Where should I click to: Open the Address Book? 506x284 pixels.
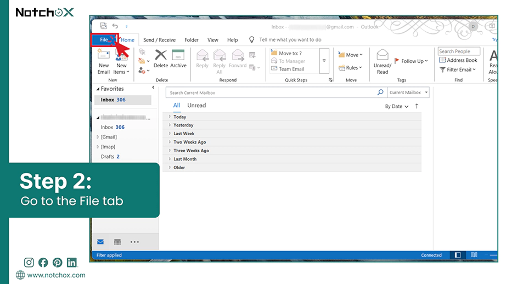point(458,60)
